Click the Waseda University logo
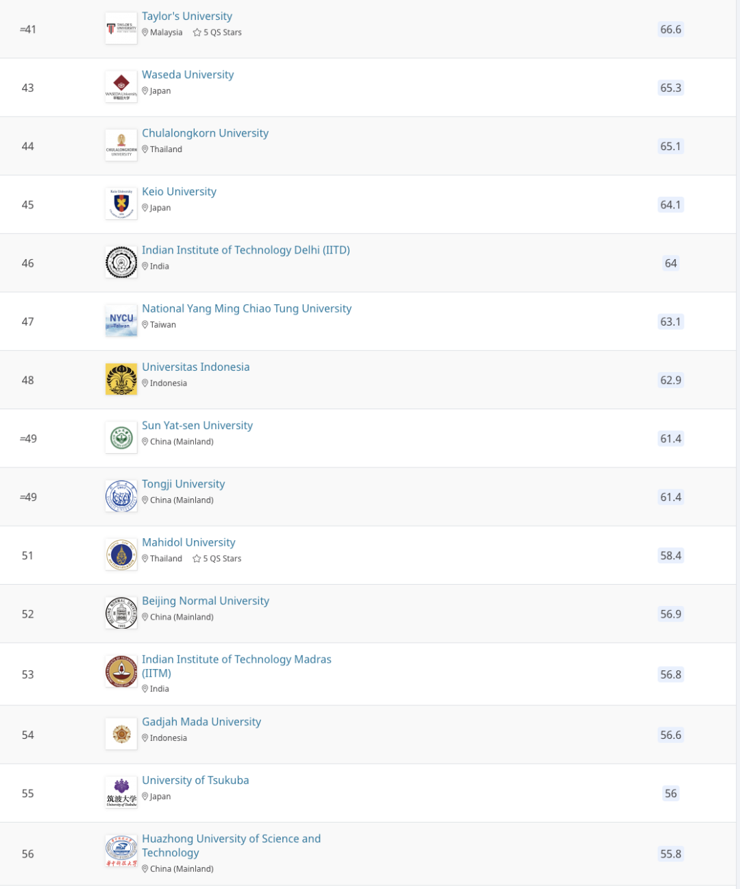This screenshot has width=740, height=889. point(121,87)
